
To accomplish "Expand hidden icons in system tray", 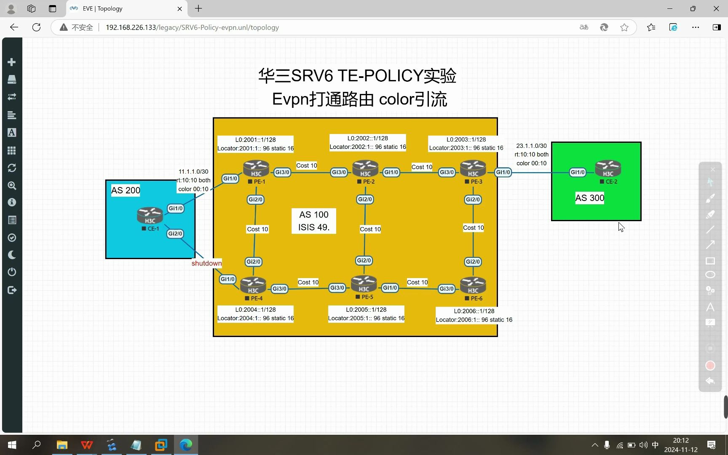I will coord(594,445).
